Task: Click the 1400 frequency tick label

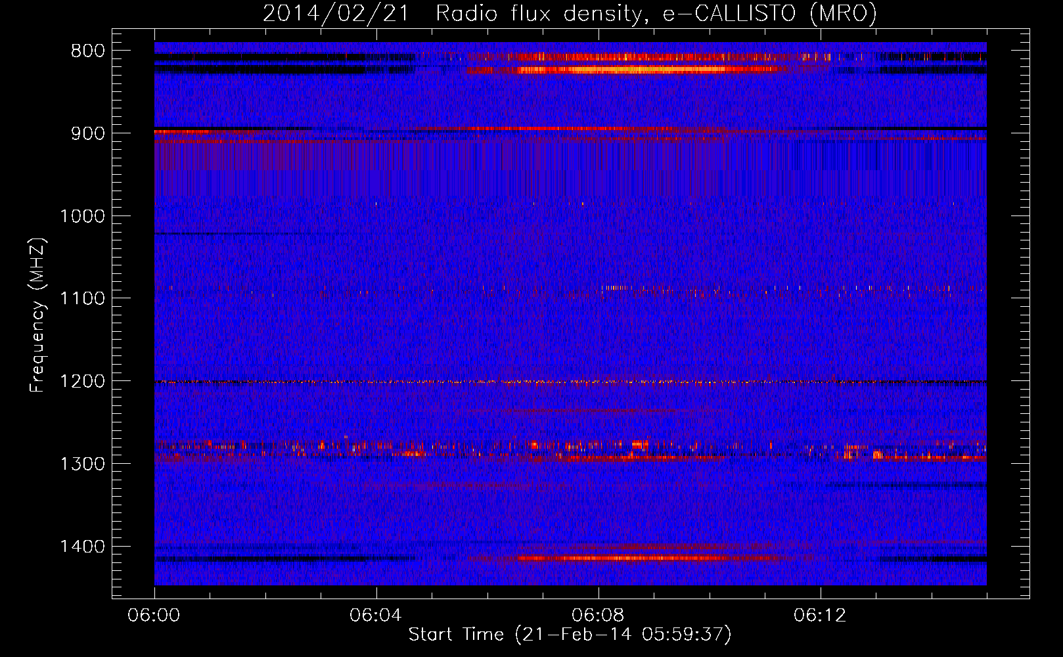Action: point(82,547)
